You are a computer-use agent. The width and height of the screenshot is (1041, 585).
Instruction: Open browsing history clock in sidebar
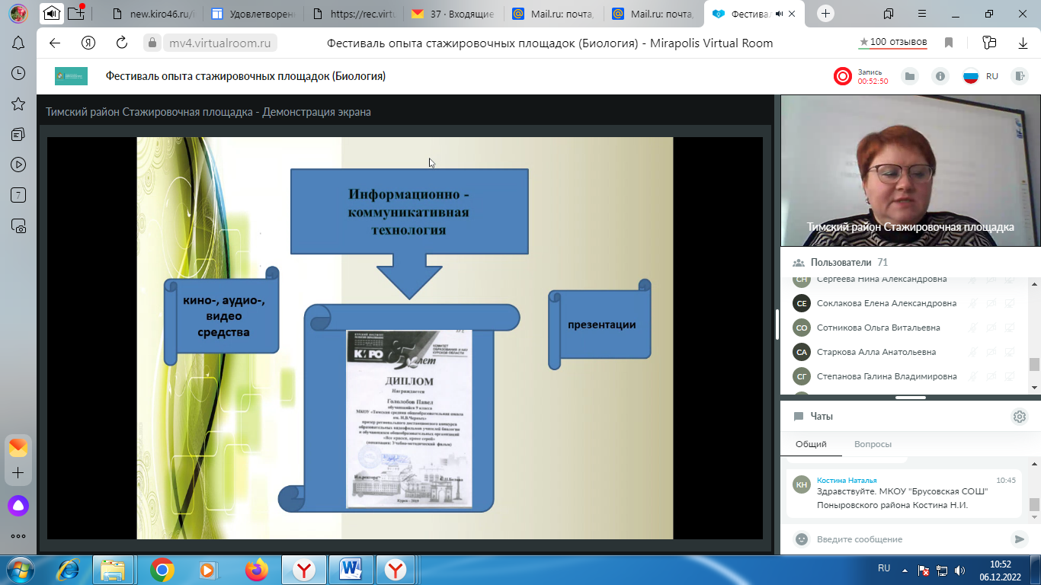18,74
